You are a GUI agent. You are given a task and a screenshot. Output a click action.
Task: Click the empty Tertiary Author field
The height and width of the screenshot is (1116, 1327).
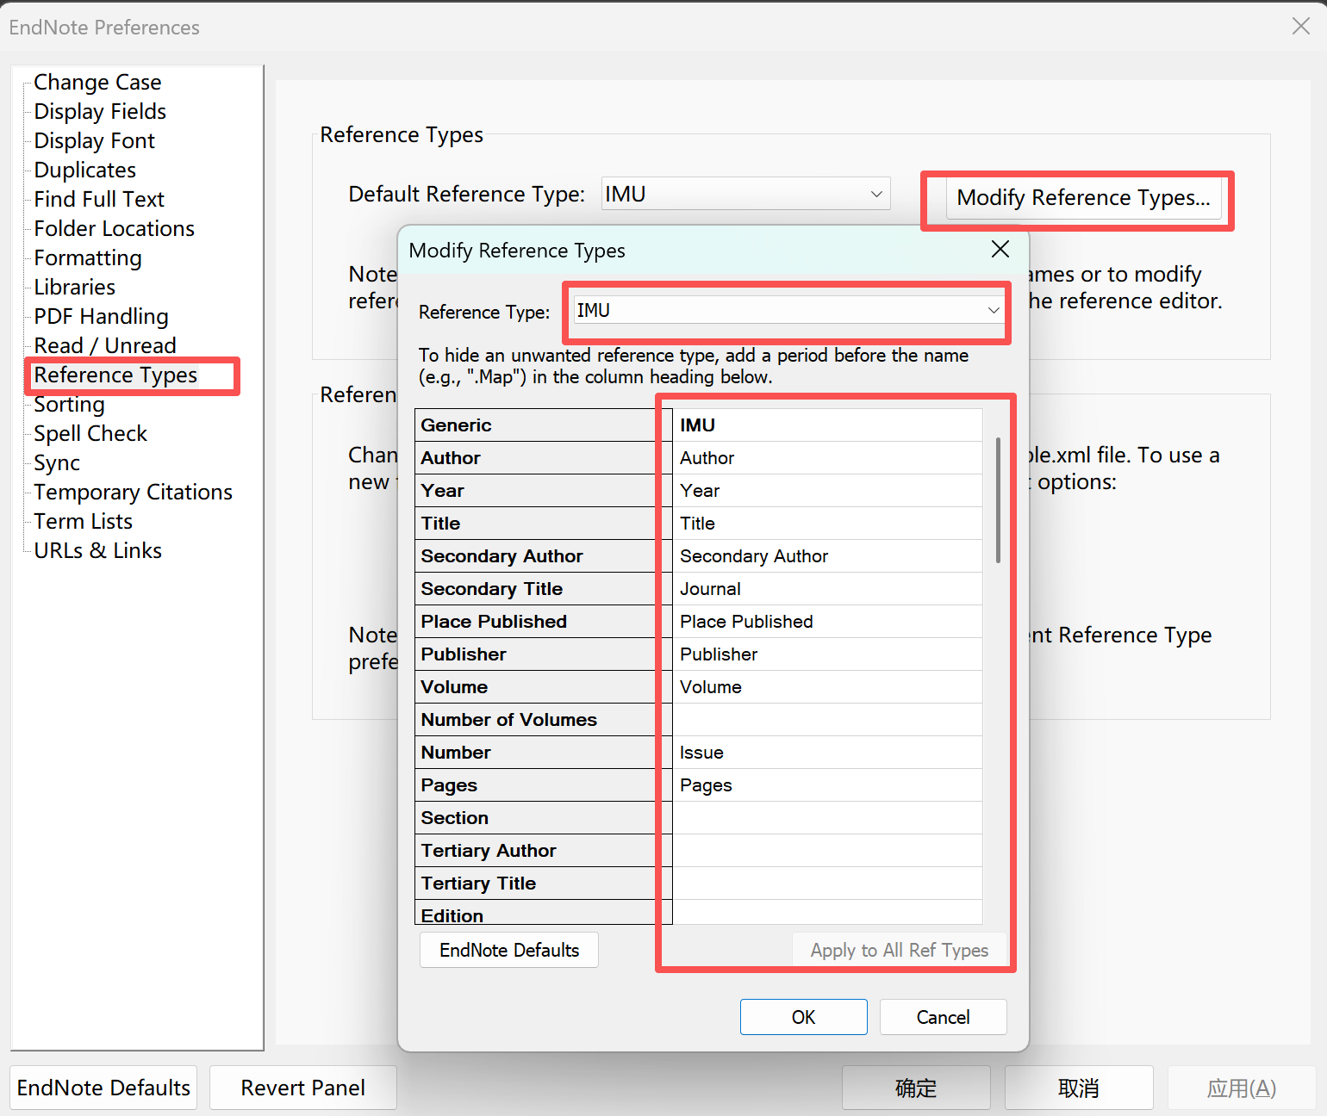[827, 850]
